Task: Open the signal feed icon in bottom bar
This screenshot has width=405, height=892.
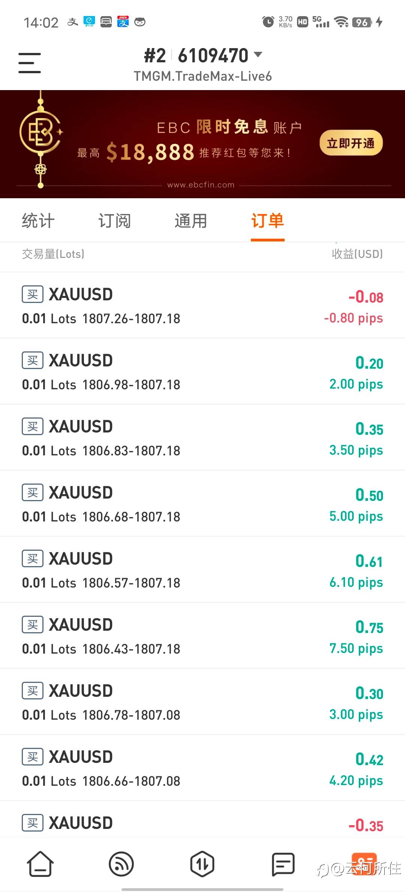Action: tap(121, 863)
